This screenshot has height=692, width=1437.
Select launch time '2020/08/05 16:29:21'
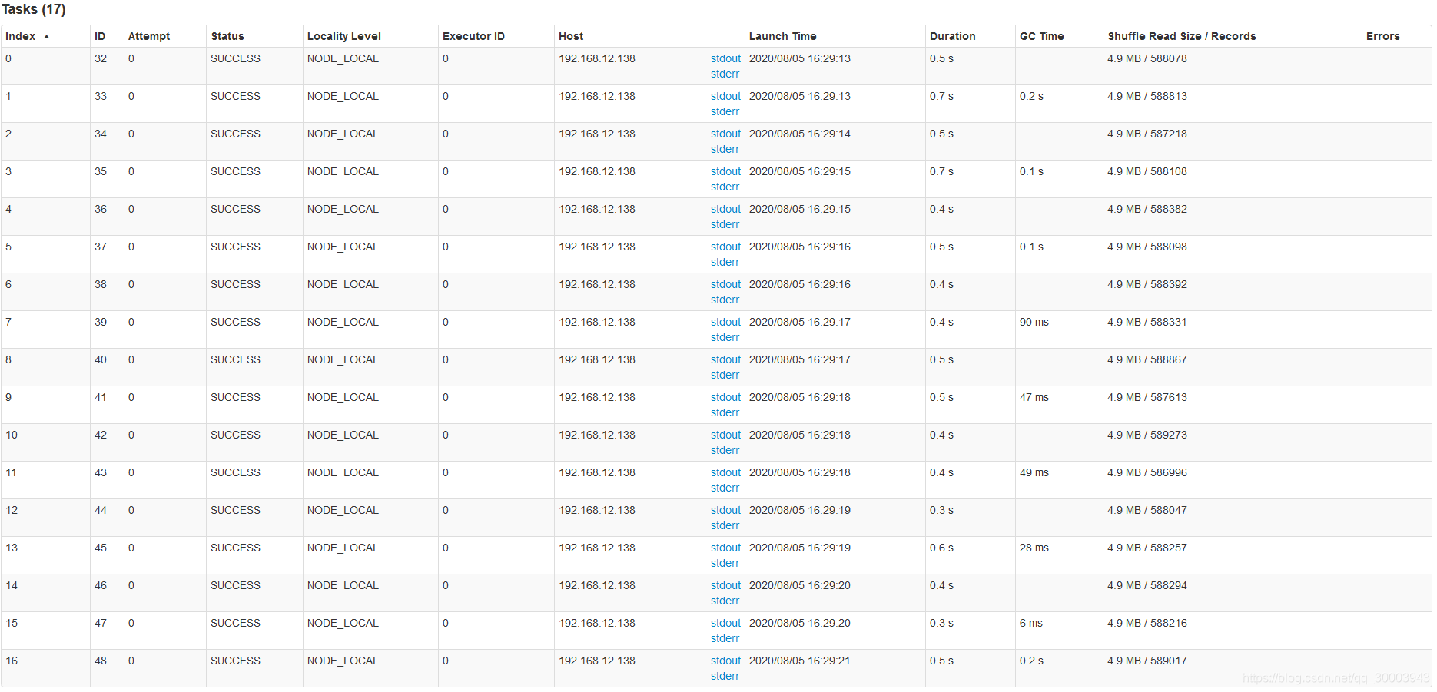click(x=800, y=661)
